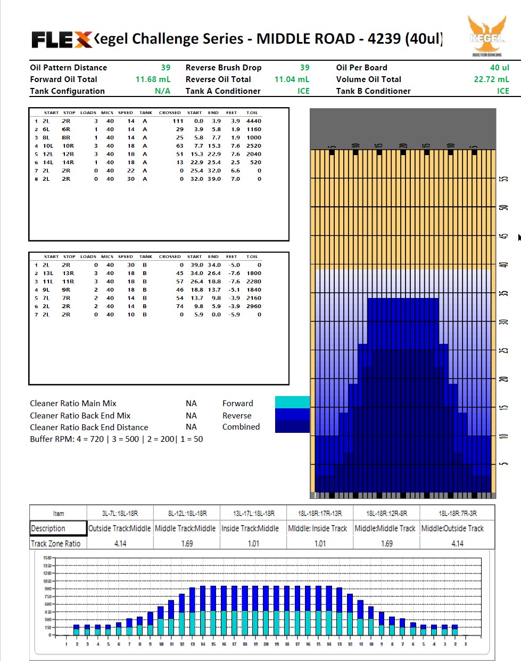
Task: Select the cyan Forward legend swatch
Action: click(x=292, y=402)
